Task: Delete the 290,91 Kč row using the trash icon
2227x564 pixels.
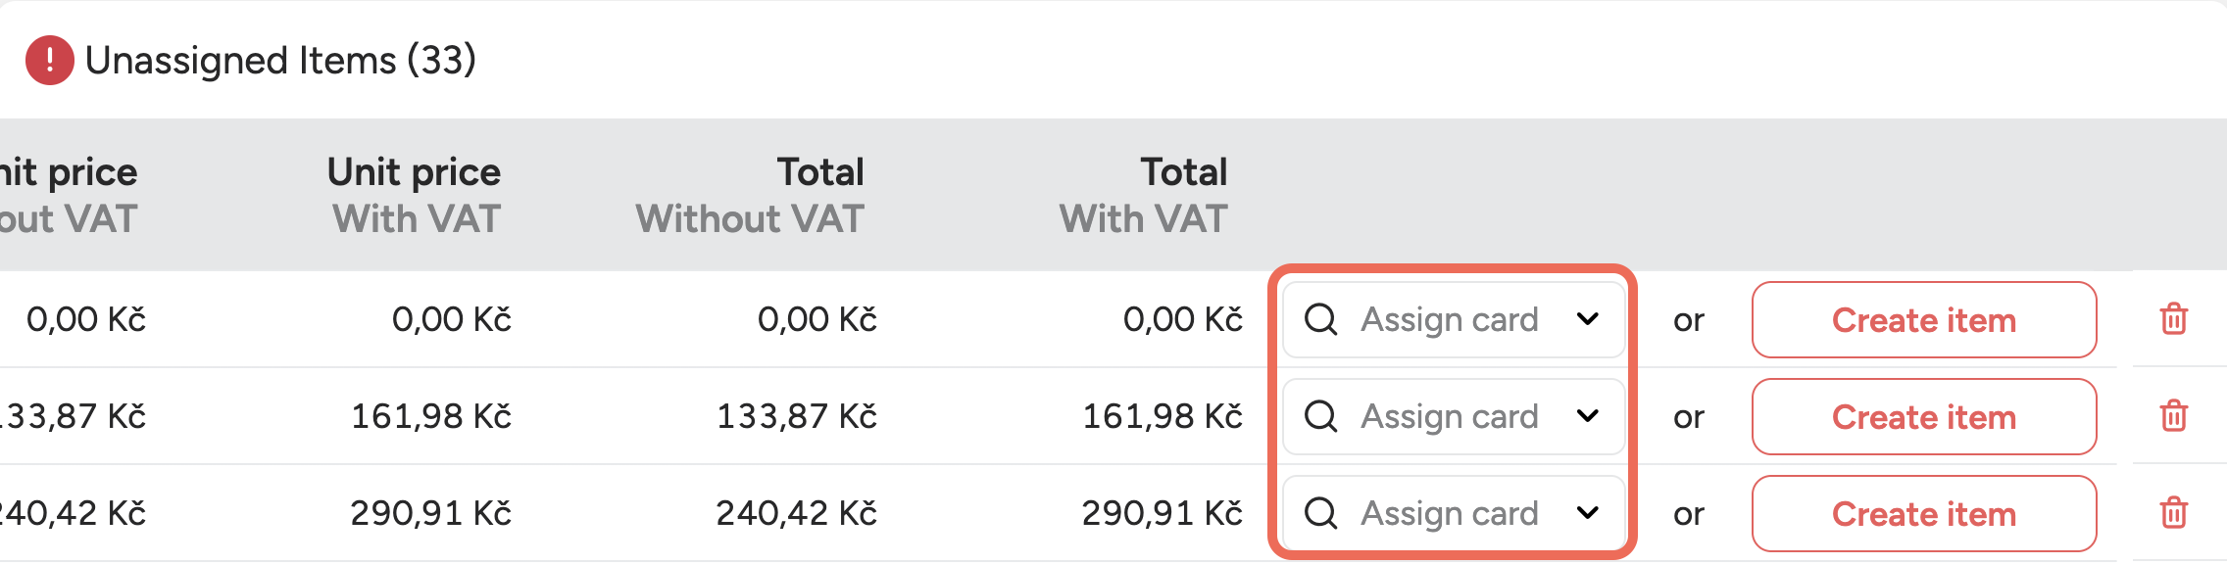Action: (x=2173, y=513)
